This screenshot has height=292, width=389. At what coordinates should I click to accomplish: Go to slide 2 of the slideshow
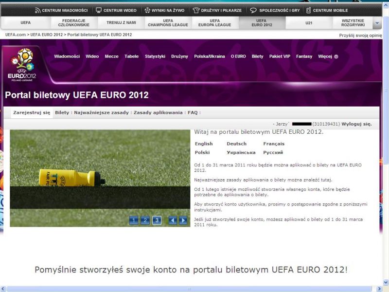tap(145, 220)
